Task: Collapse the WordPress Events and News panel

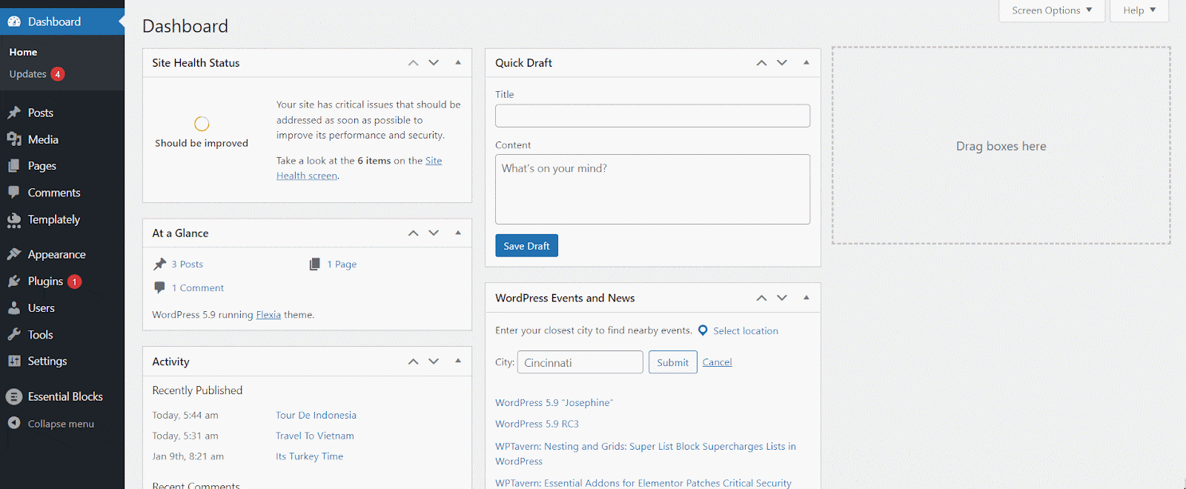Action: click(x=806, y=298)
